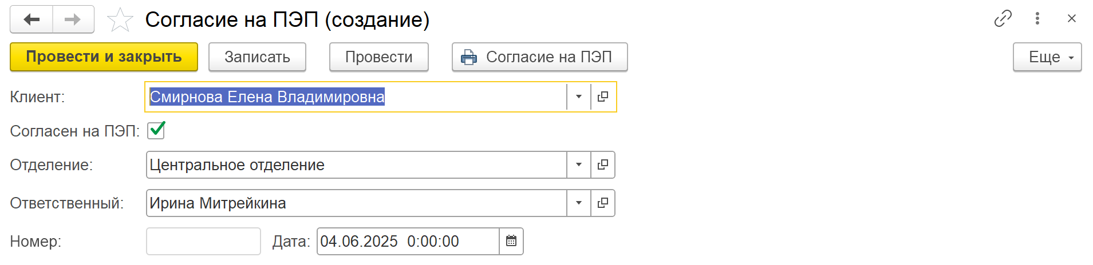Add form to favorites with star icon

[120, 20]
